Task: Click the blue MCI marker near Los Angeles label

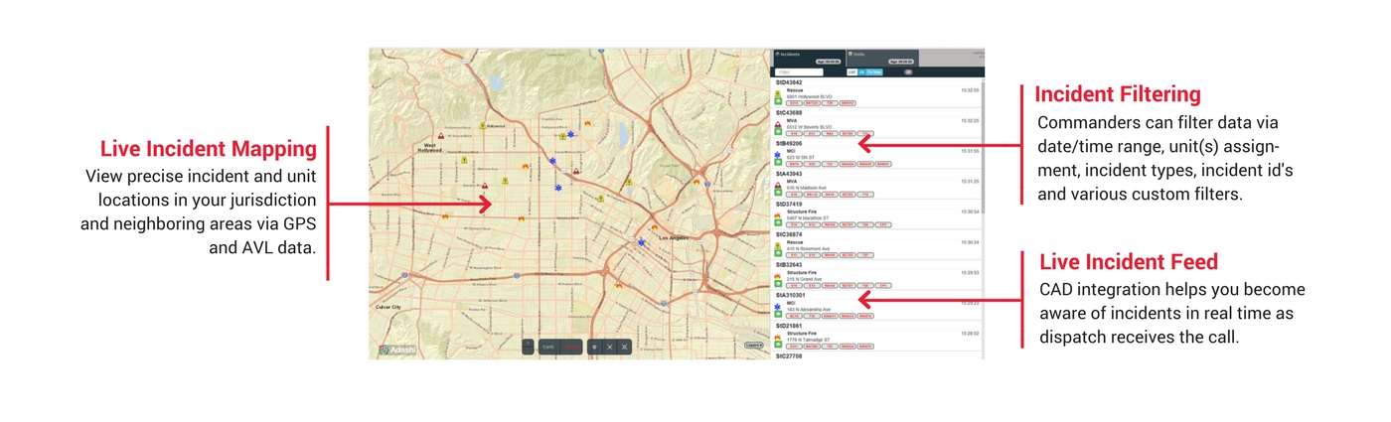Action: point(642,242)
